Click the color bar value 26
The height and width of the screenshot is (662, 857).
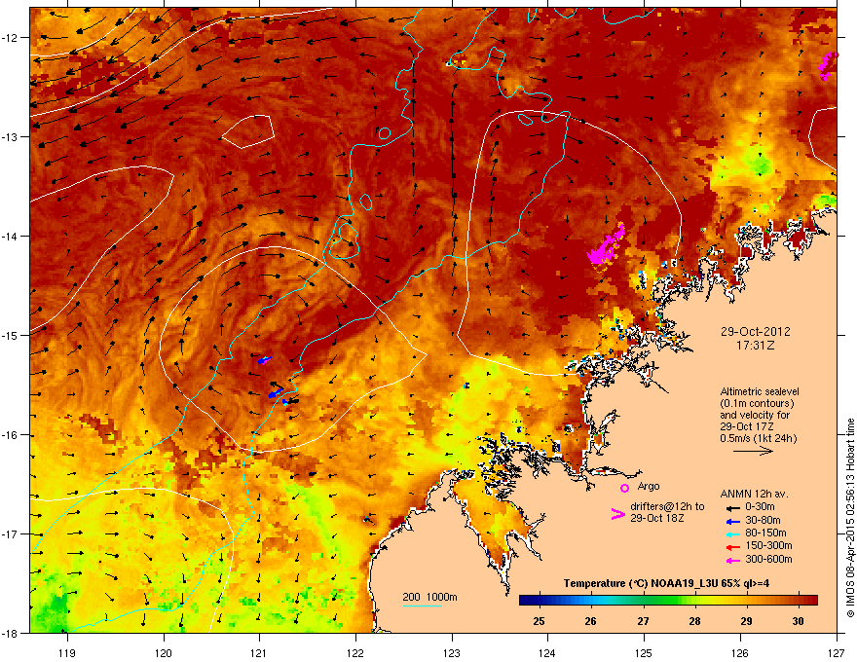(591, 621)
